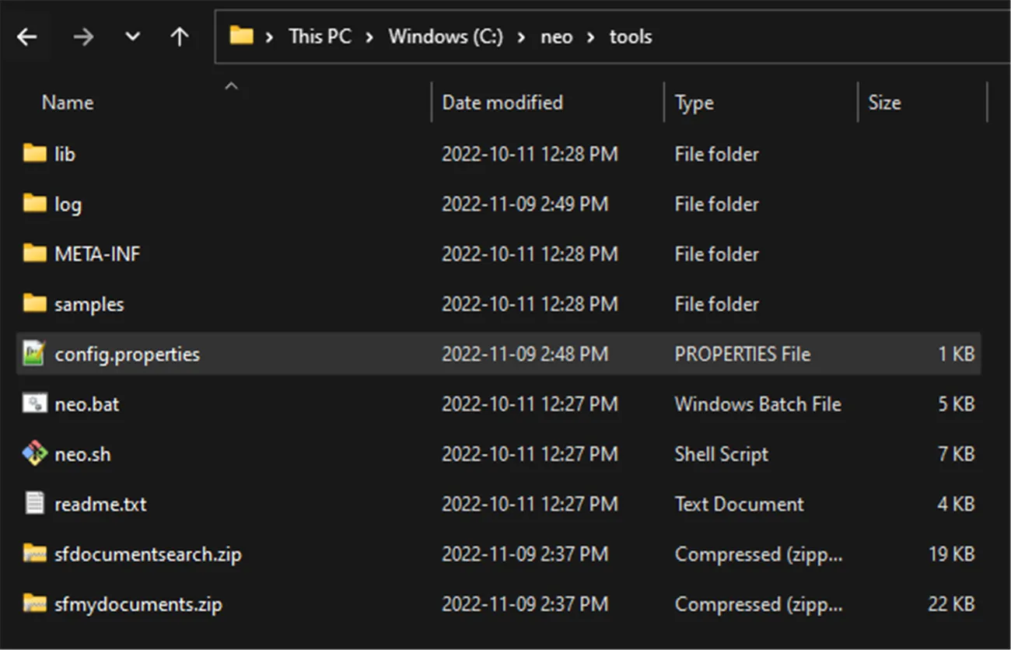The width and height of the screenshot is (1011, 650).
Task: Expand chevron before This PC breadcrumb
Action: pyautogui.click(x=270, y=37)
